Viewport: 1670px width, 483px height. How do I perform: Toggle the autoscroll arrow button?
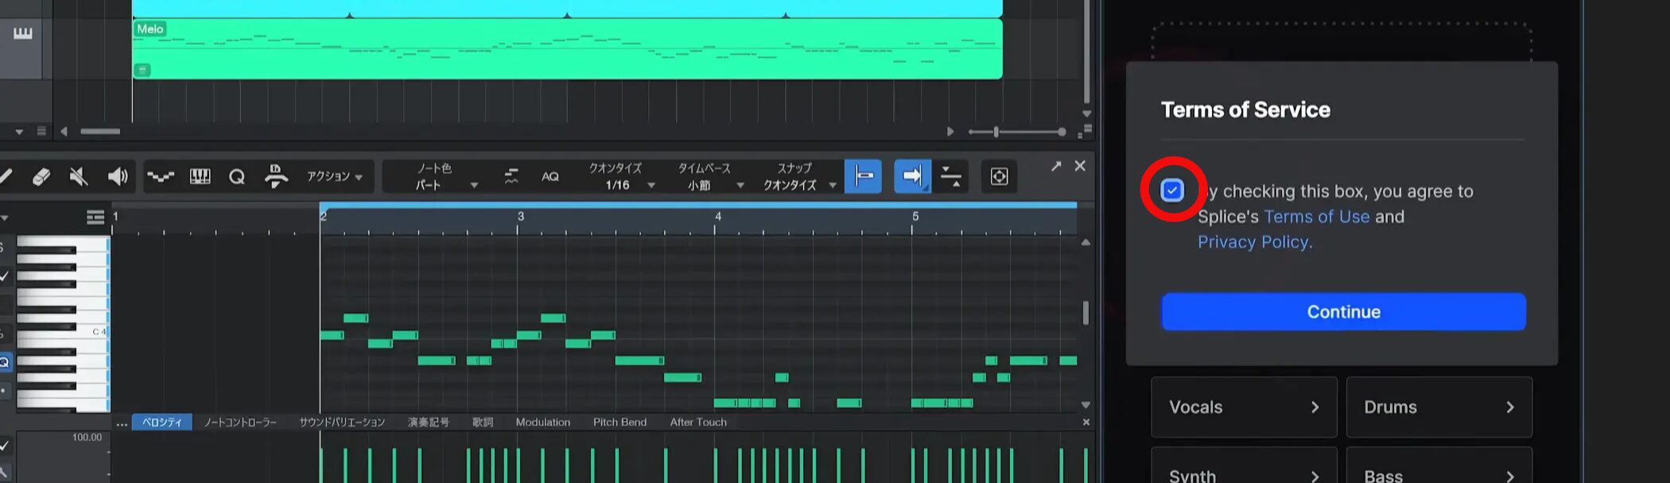pyautogui.click(x=912, y=176)
